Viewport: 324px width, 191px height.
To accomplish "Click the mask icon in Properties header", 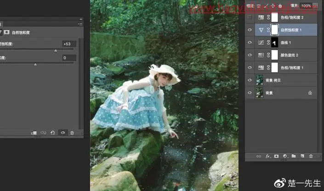I will pos(6,32).
